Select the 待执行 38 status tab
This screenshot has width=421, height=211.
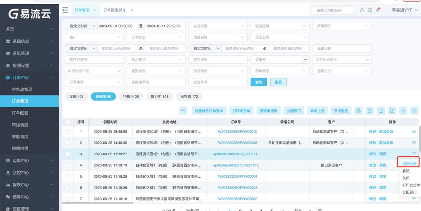(131, 97)
